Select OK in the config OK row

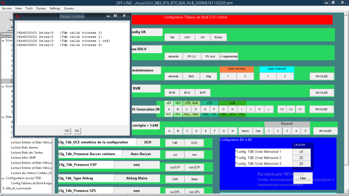202,37
